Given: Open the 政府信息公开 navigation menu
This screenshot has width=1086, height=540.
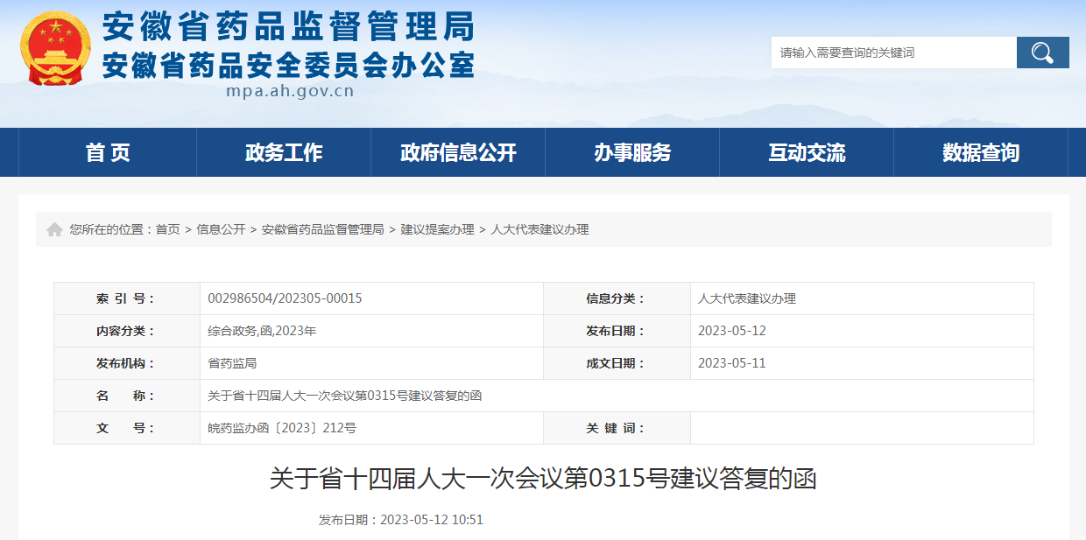Looking at the screenshot, I should pos(458,152).
